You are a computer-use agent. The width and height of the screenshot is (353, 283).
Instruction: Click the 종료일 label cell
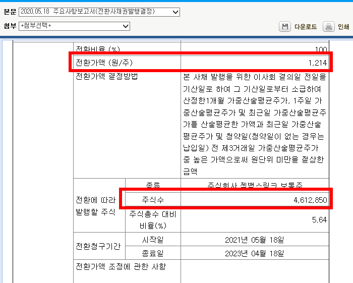(152, 253)
